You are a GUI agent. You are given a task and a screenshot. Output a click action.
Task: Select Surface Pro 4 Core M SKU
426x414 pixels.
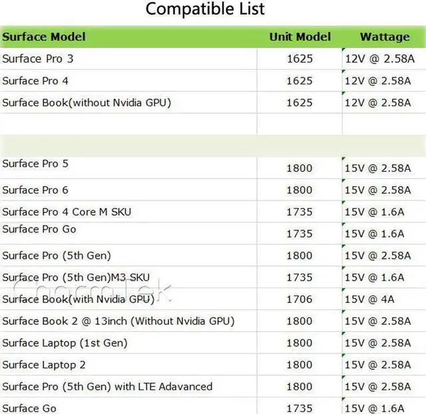click(128, 212)
